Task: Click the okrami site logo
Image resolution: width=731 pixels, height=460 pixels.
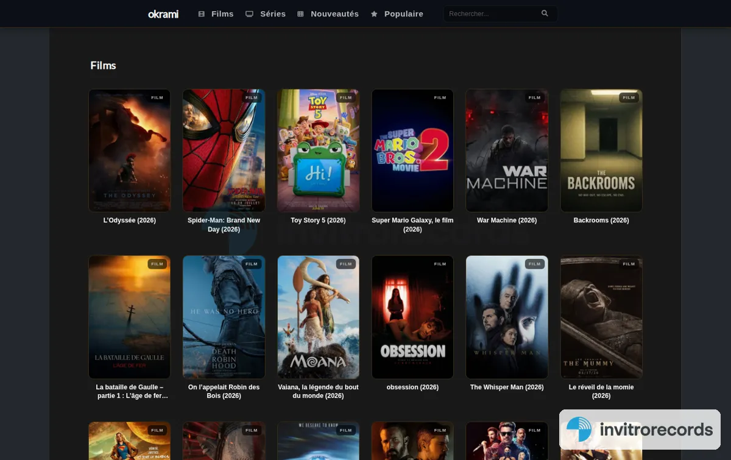Action: coord(163,14)
